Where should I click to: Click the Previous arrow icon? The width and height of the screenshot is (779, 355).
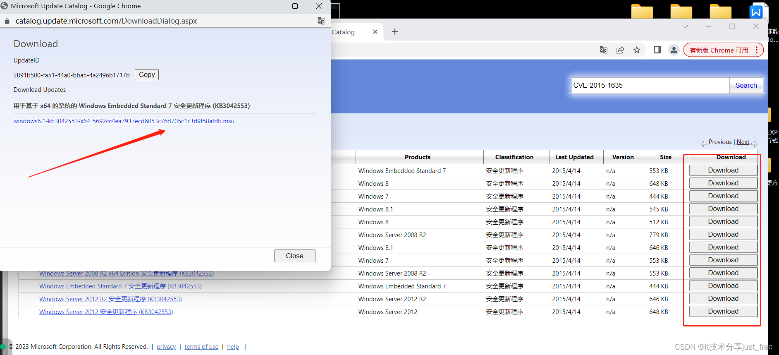[704, 144]
